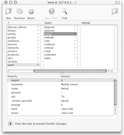Viewport: 124px width, 135px height.
Task: Open Find with magnifying glass icon
Action: click(x=64, y=11)
